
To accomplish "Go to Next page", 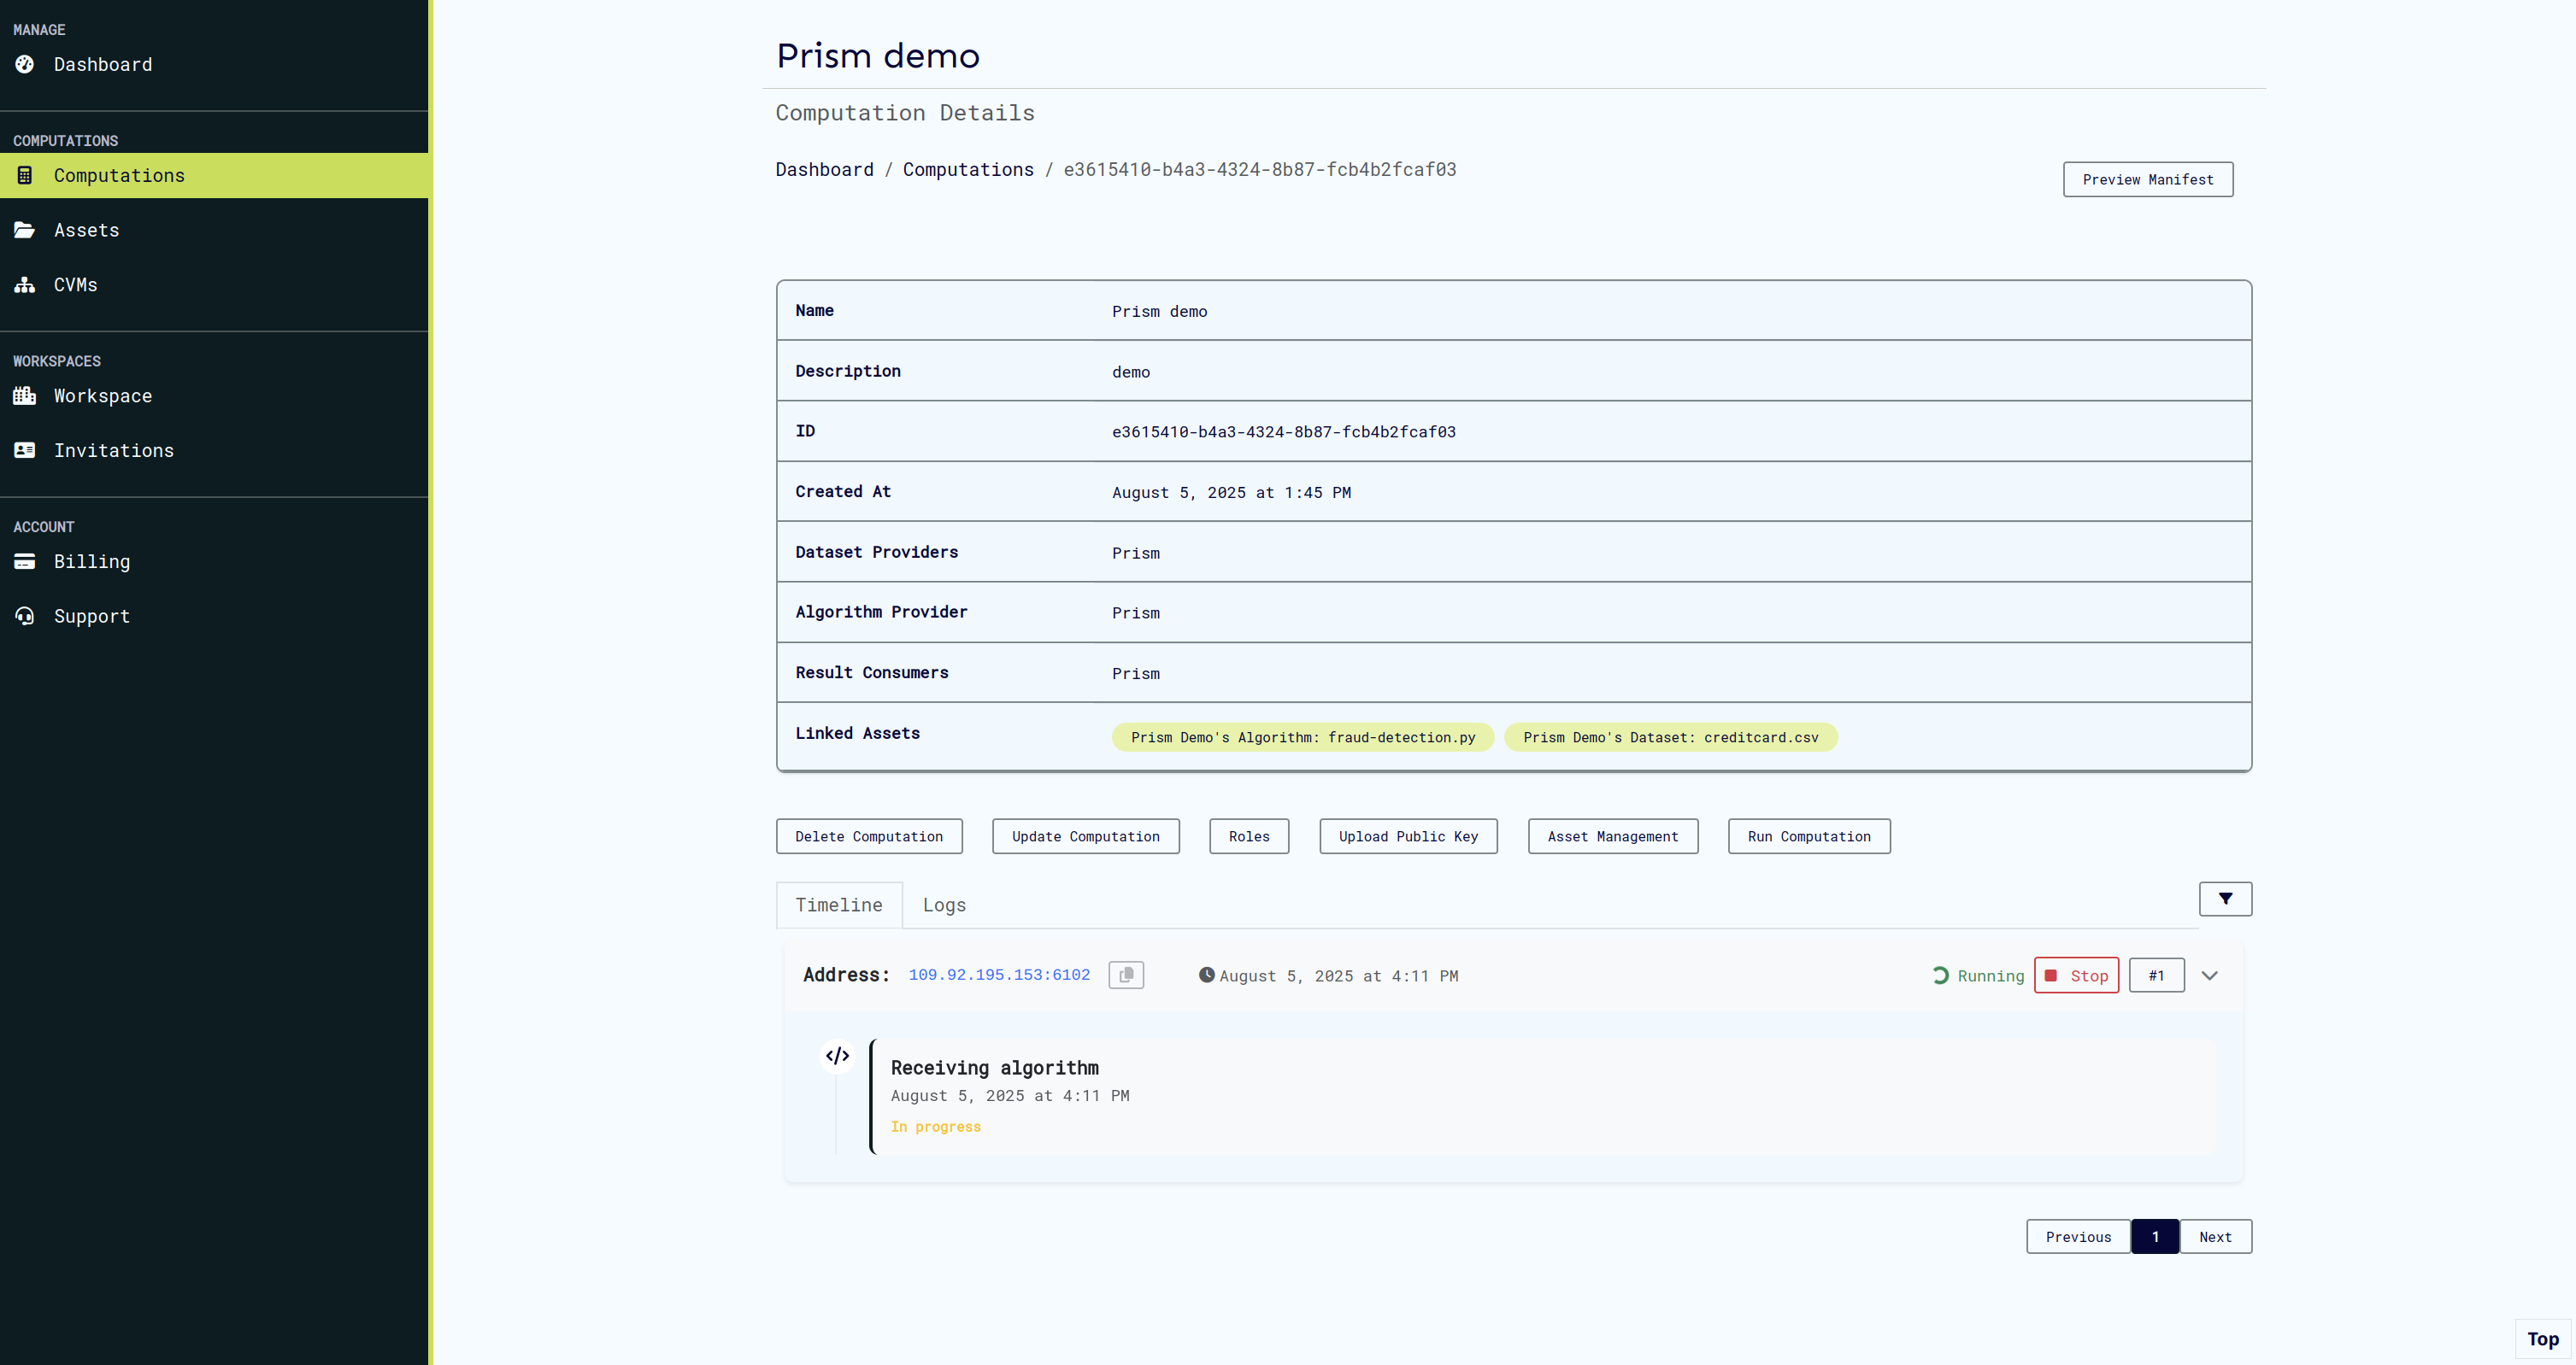I will (x=2215, y=1236).
